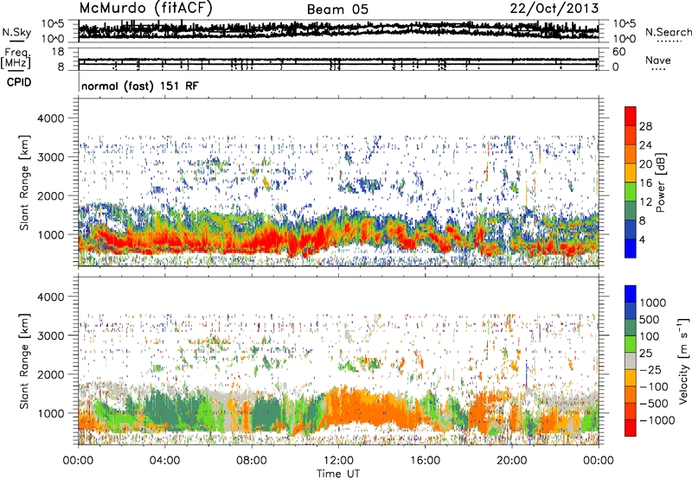
Task: Click the 'CPID' label
Action: pyautogui.click(x=19, y=82)
